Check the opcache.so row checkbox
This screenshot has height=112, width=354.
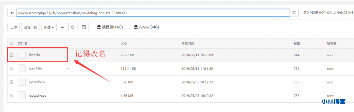tap(12, 96)
